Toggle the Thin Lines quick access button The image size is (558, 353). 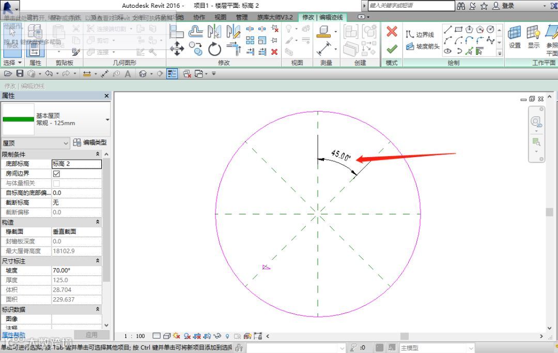172,73
